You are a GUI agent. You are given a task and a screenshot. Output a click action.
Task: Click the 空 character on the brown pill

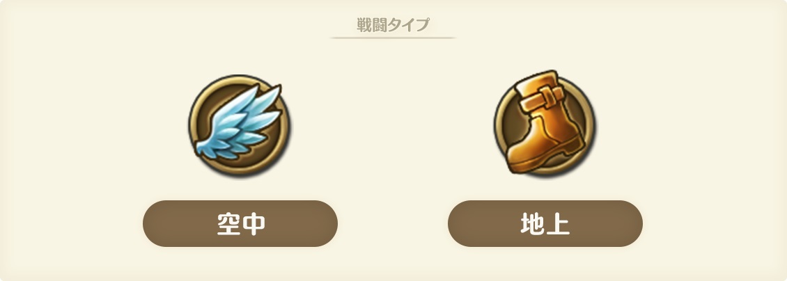(x=228, y=224)
